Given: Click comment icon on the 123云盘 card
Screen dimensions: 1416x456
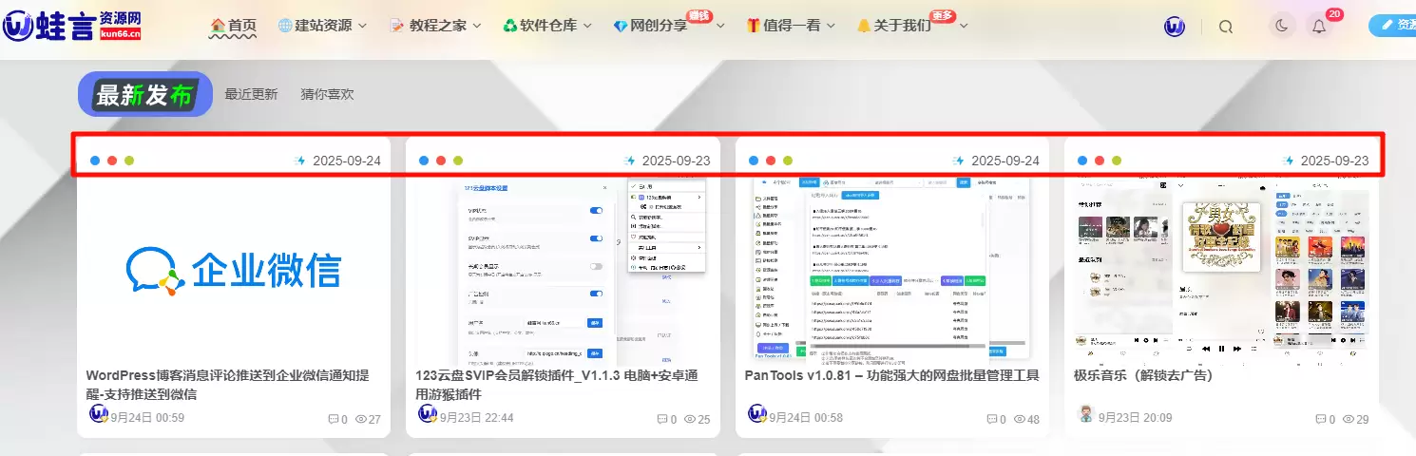Looking at the screenshot, I should click(663, 419).
